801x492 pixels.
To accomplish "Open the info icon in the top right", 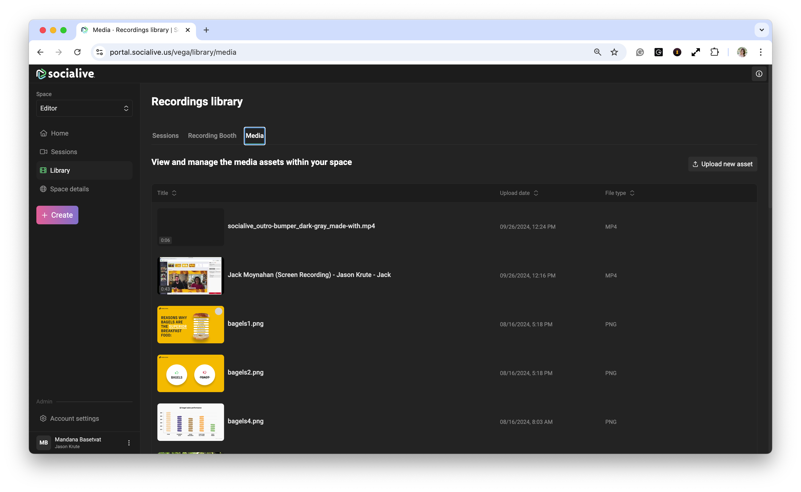I will 759,74.
